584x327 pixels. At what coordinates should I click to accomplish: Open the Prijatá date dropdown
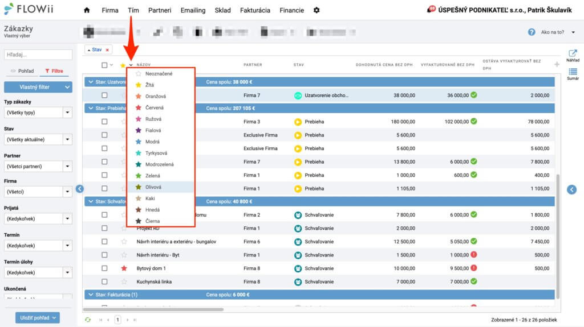[x=38, y=218]
